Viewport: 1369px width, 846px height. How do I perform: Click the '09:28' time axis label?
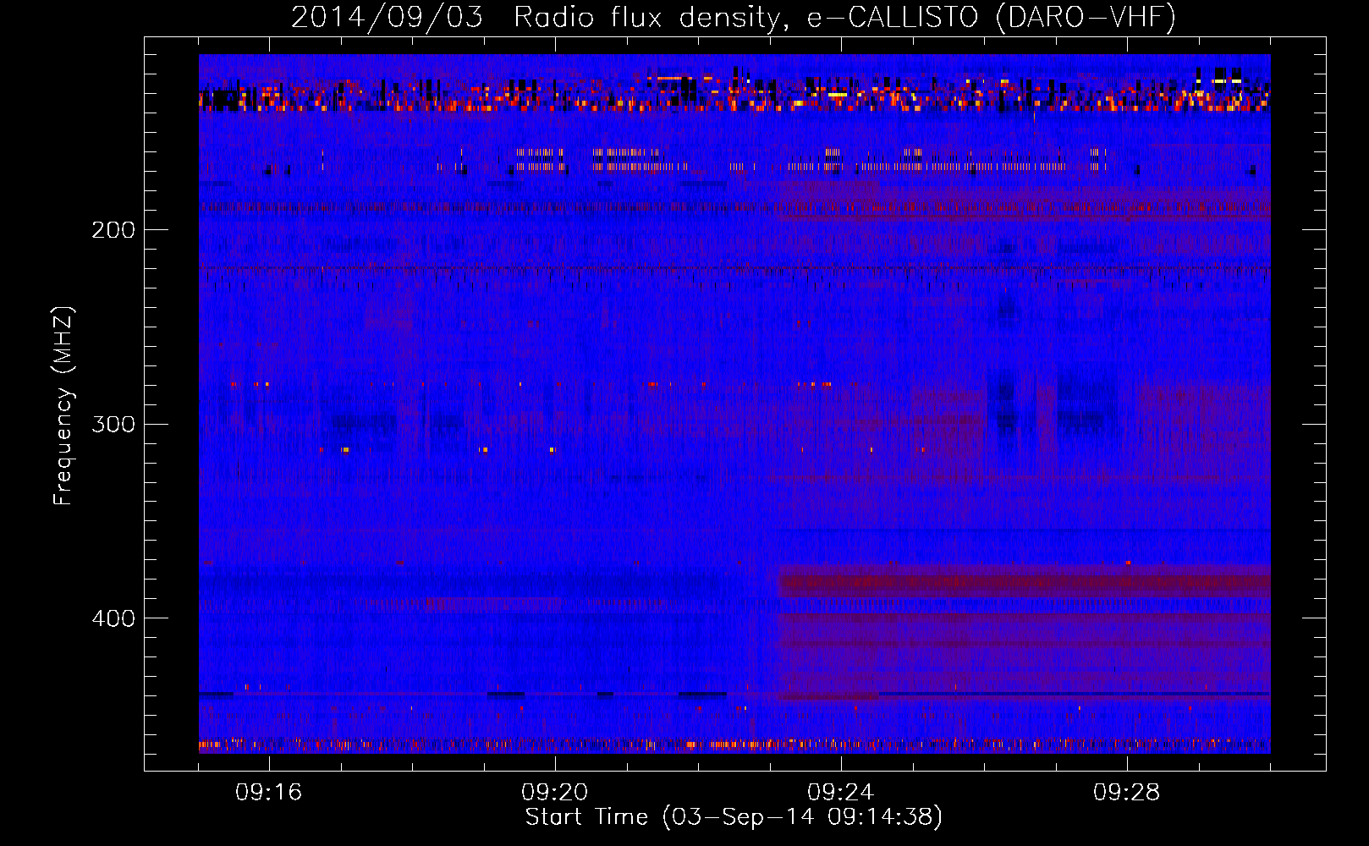click(1127, 793)
